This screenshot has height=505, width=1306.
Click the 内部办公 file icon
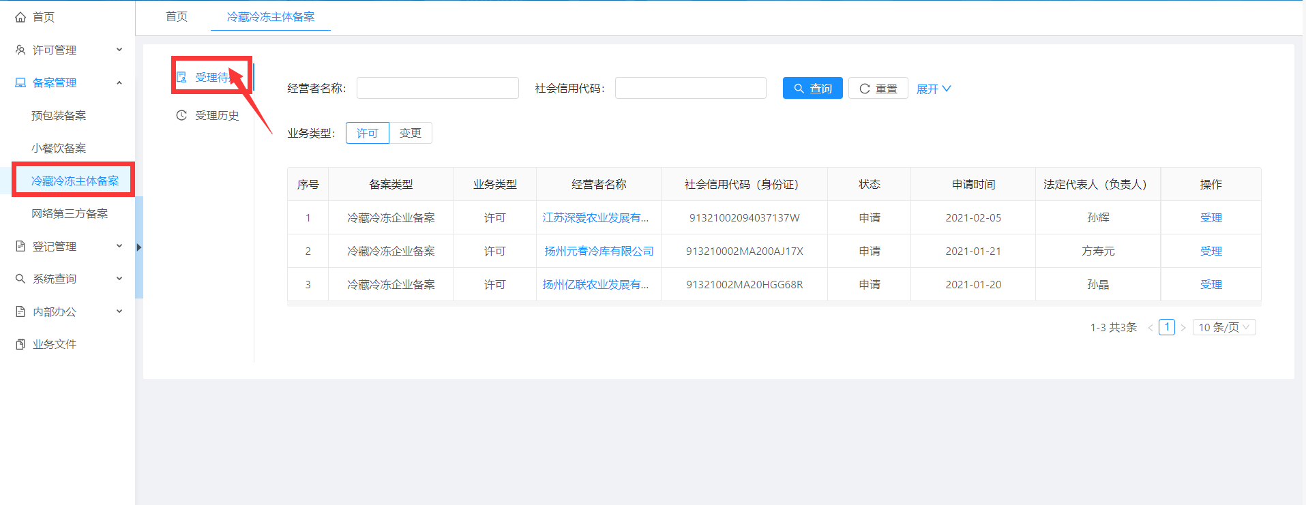click(x=20, y=311)
